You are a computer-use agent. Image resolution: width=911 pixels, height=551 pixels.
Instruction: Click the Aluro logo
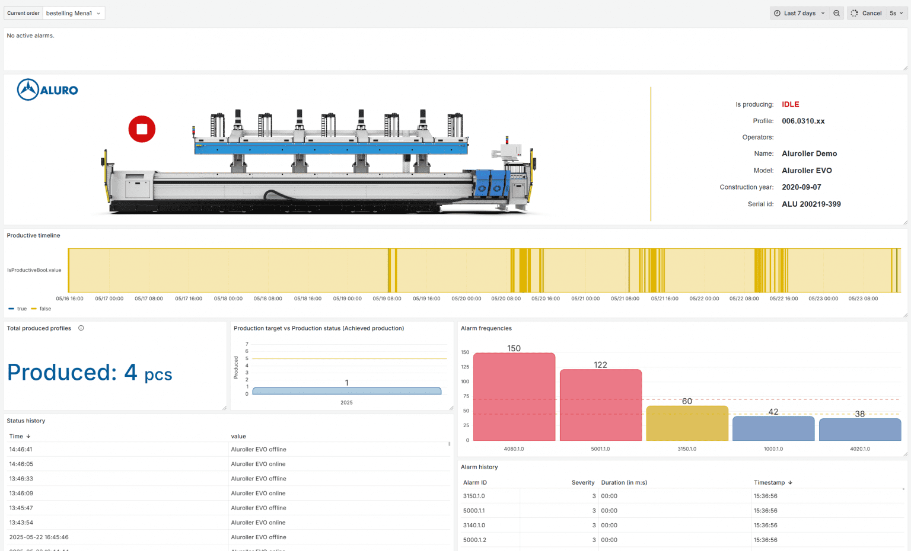coord(47,89)
